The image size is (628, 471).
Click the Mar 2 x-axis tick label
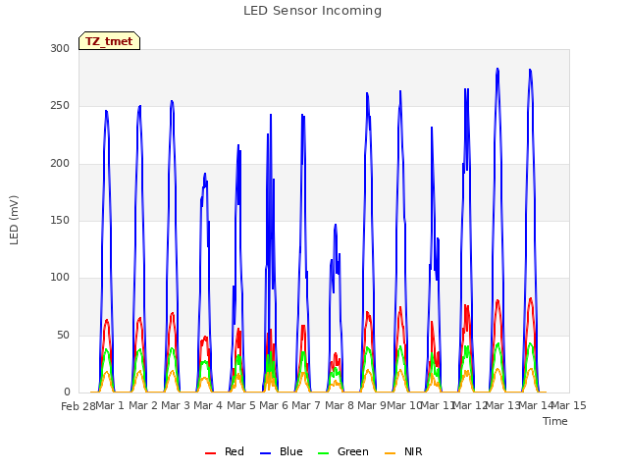pyautogui.click(x=143, y=405)
